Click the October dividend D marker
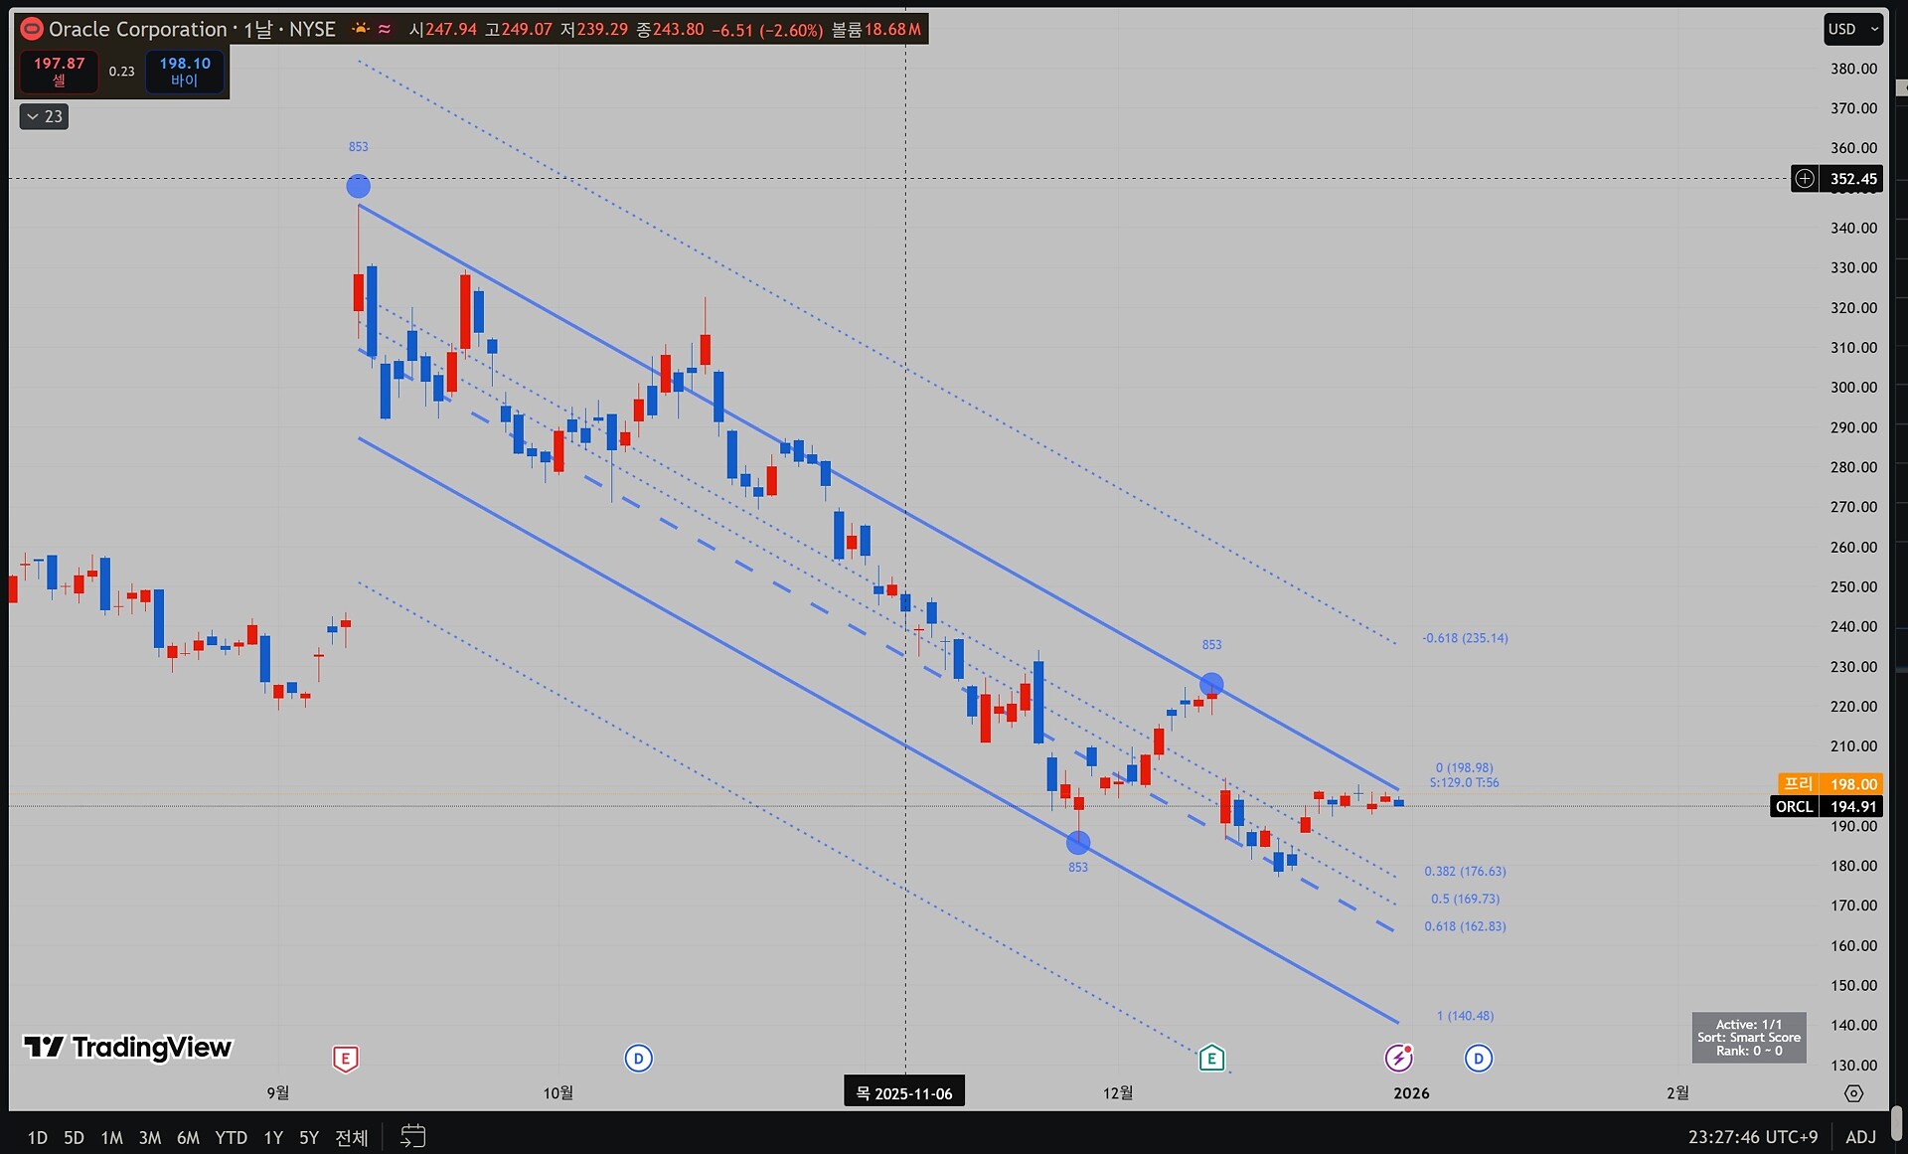The height and width of the screenshot is (1154, 1908). point(638,1059)
